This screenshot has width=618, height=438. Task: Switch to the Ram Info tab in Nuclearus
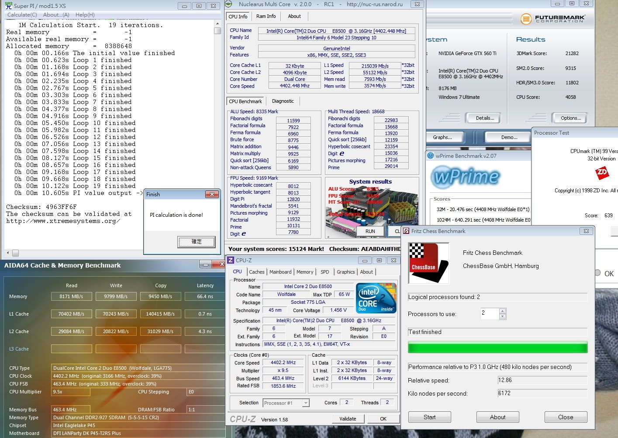coord(266,16)
